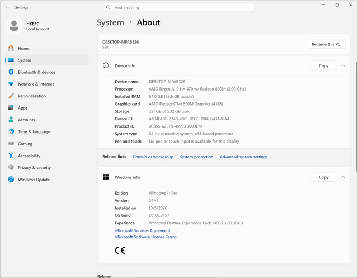Screen dimensions: 358x278
Task: Open Microsoft Software License Terms link
Action: [145, 237]
